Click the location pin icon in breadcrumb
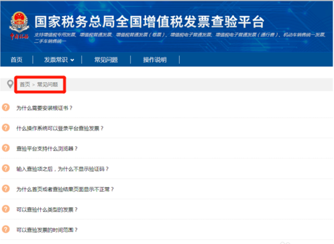This screenshot has height=244, width=334. (x=10, y=84)
